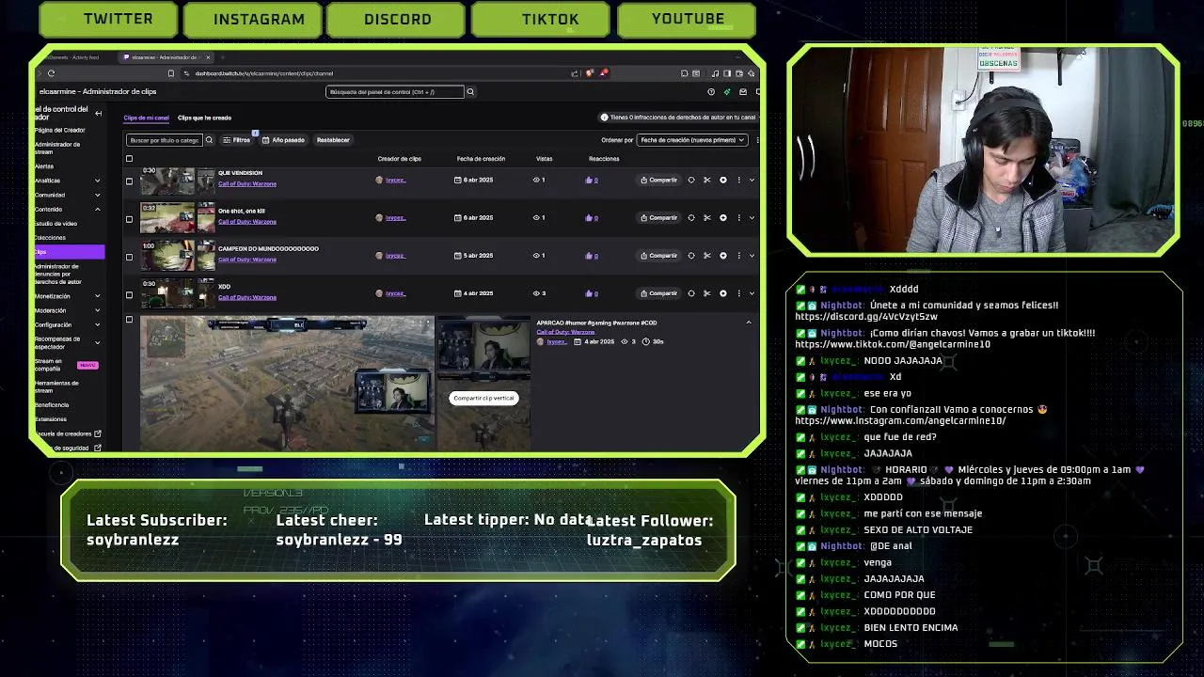Open three-dot menu for QUE VENDISION clip
This screenshot has height=677, width=1204.
click(x=738, y=180)
